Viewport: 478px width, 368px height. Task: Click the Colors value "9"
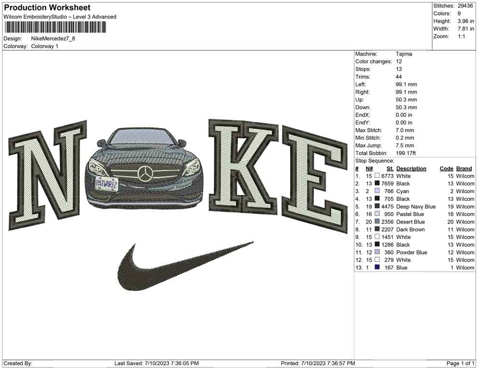pos(459,14)
